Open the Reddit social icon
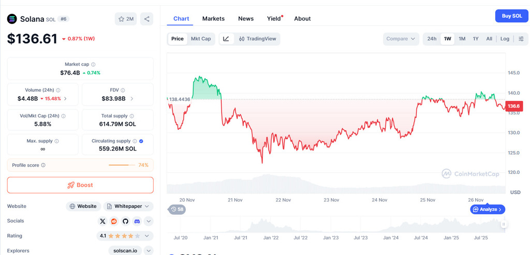The image size is (530, 255). click(x=114, y=221)
